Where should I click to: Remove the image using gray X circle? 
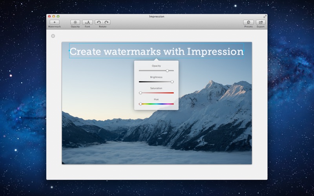(x=53, y=36)
